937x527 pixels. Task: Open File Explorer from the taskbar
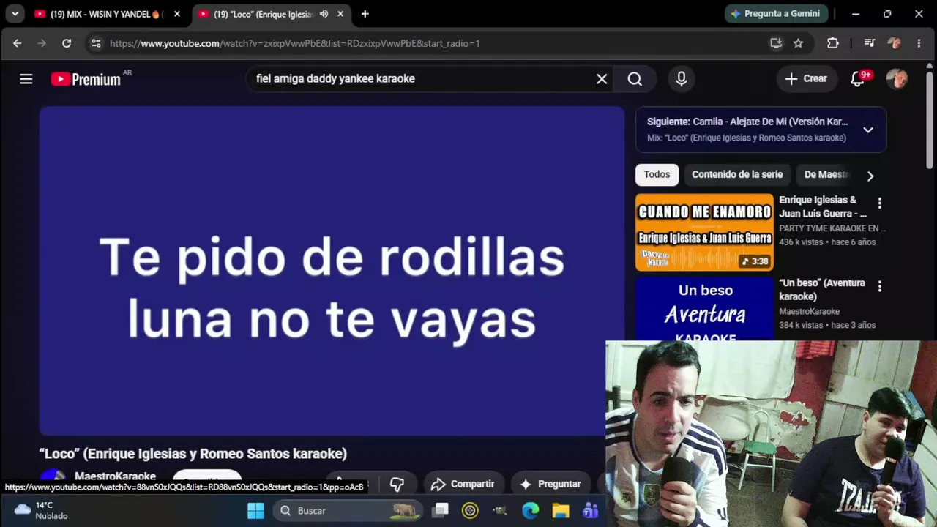pyautogui.click(x=560, y=510)
